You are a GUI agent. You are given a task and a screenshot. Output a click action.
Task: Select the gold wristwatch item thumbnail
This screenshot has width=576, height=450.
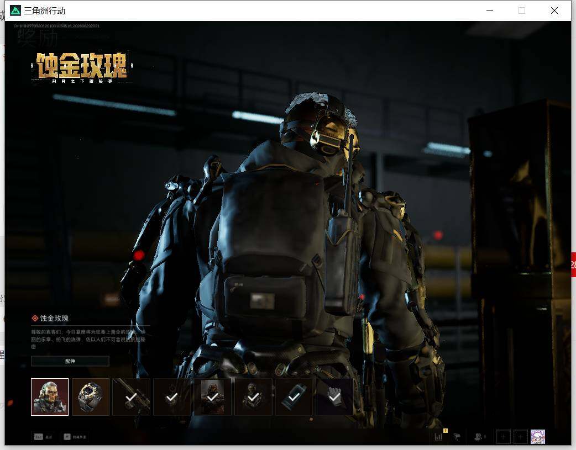(90, 397)
